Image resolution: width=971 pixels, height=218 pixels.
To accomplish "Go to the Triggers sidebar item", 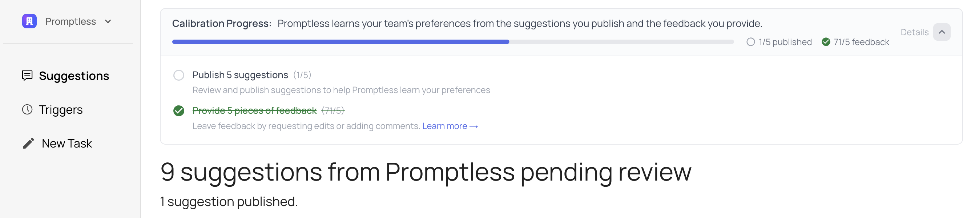I will click(61, 110).
